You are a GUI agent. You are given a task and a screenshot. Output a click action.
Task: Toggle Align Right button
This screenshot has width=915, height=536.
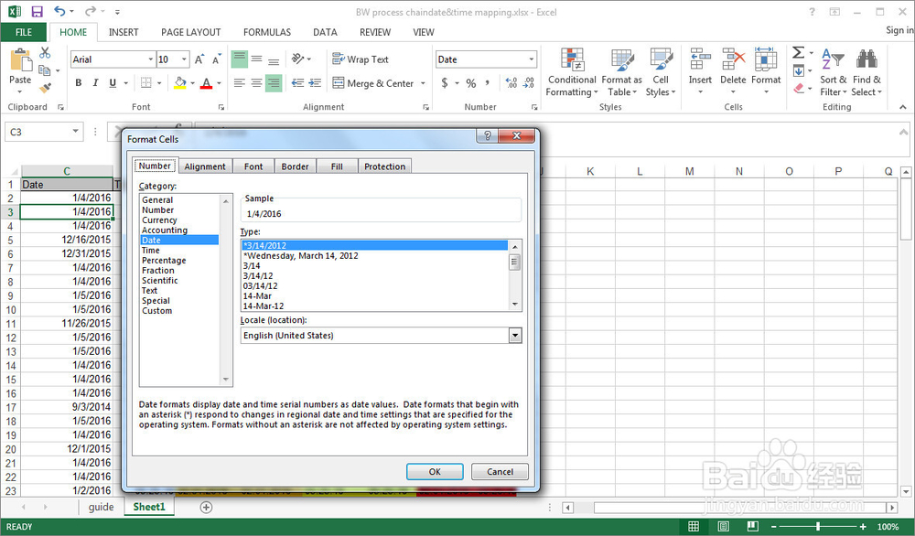pyautogui.click(x=274, y=83)
